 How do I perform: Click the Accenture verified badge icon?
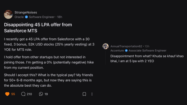126,50
